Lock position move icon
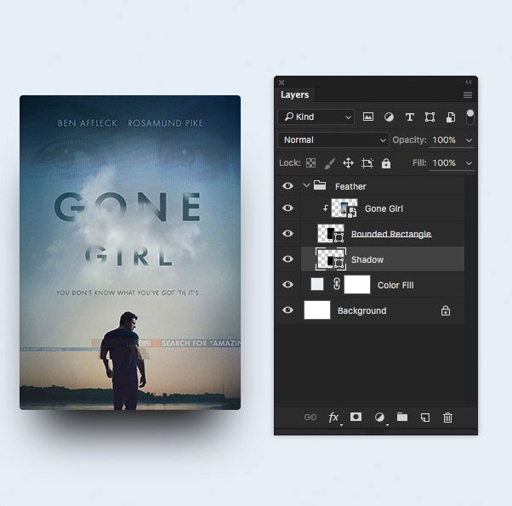This screenshot has width=512, height=506. tap(348, 163)
